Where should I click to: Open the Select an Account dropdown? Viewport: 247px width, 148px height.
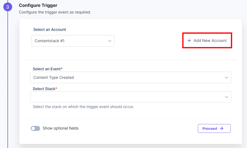(x=73, y=41)
